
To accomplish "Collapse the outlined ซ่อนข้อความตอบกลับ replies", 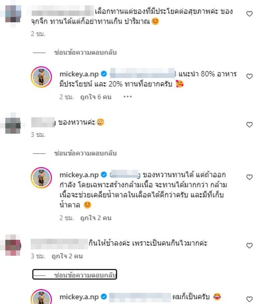I will pos(75,275).
